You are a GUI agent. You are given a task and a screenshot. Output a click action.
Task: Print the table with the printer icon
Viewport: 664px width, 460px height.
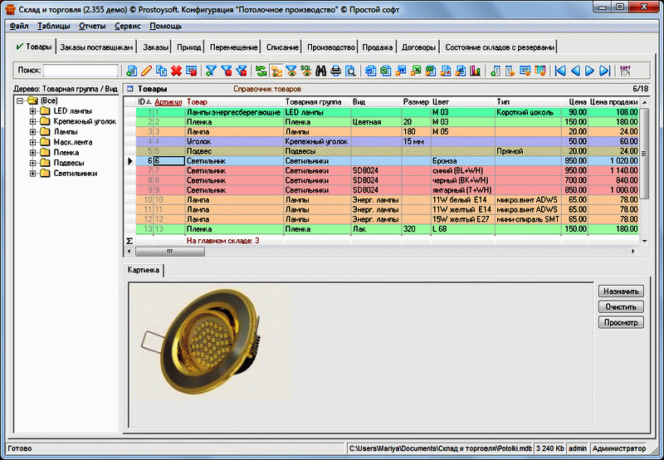pos(336,71)
